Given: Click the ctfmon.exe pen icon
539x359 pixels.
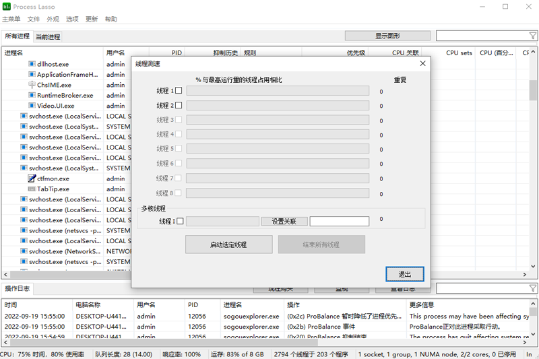Looking at the screenshot, I should (32, 178).
